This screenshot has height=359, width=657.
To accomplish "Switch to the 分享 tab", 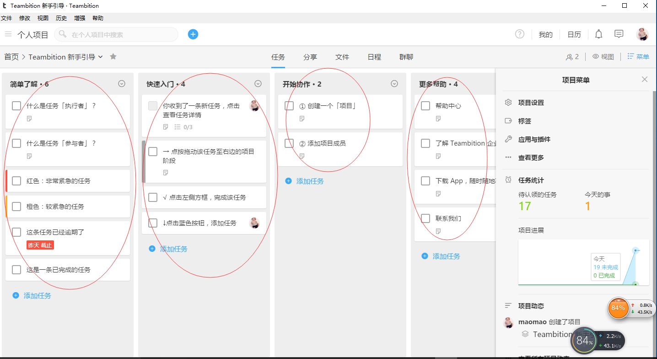I will click(310, 57).
